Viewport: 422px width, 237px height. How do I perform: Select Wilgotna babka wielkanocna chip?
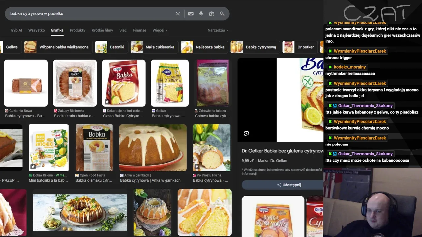58,47
